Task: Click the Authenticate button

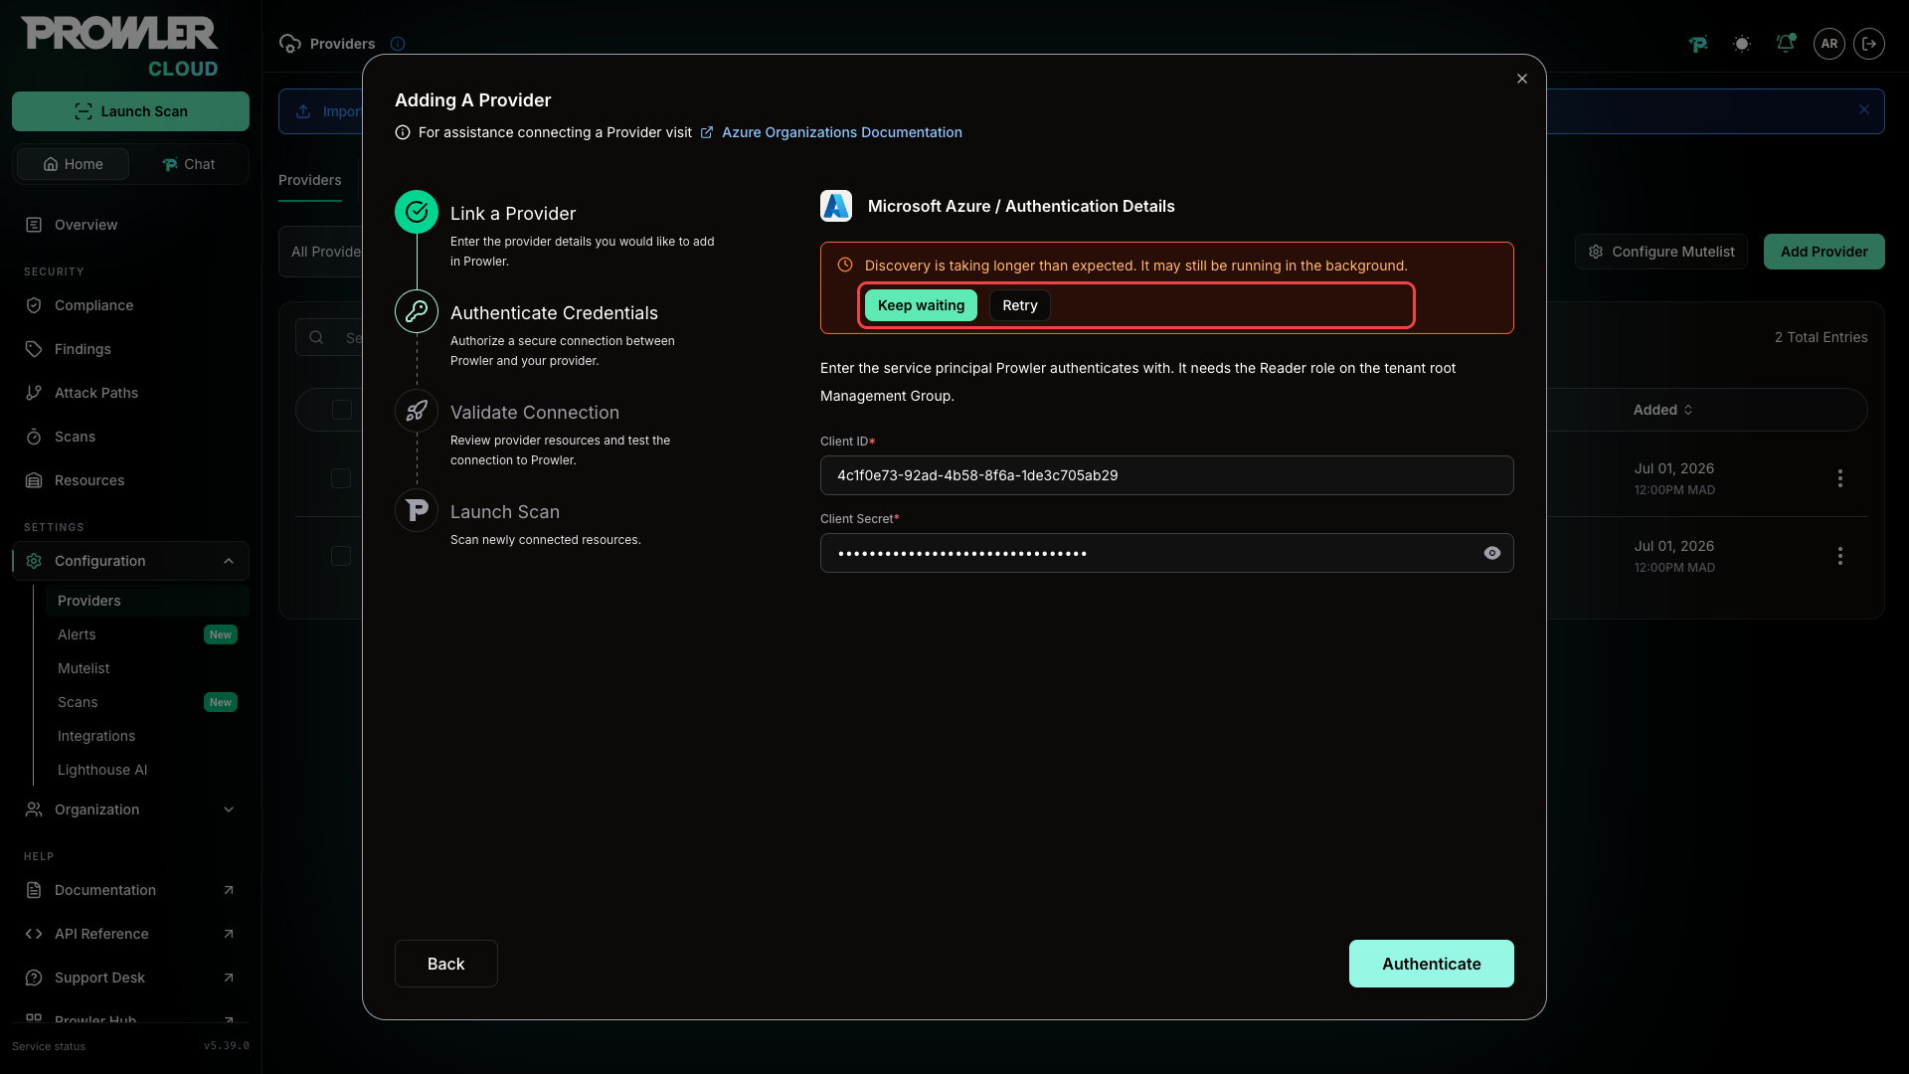Action: 1432,964
